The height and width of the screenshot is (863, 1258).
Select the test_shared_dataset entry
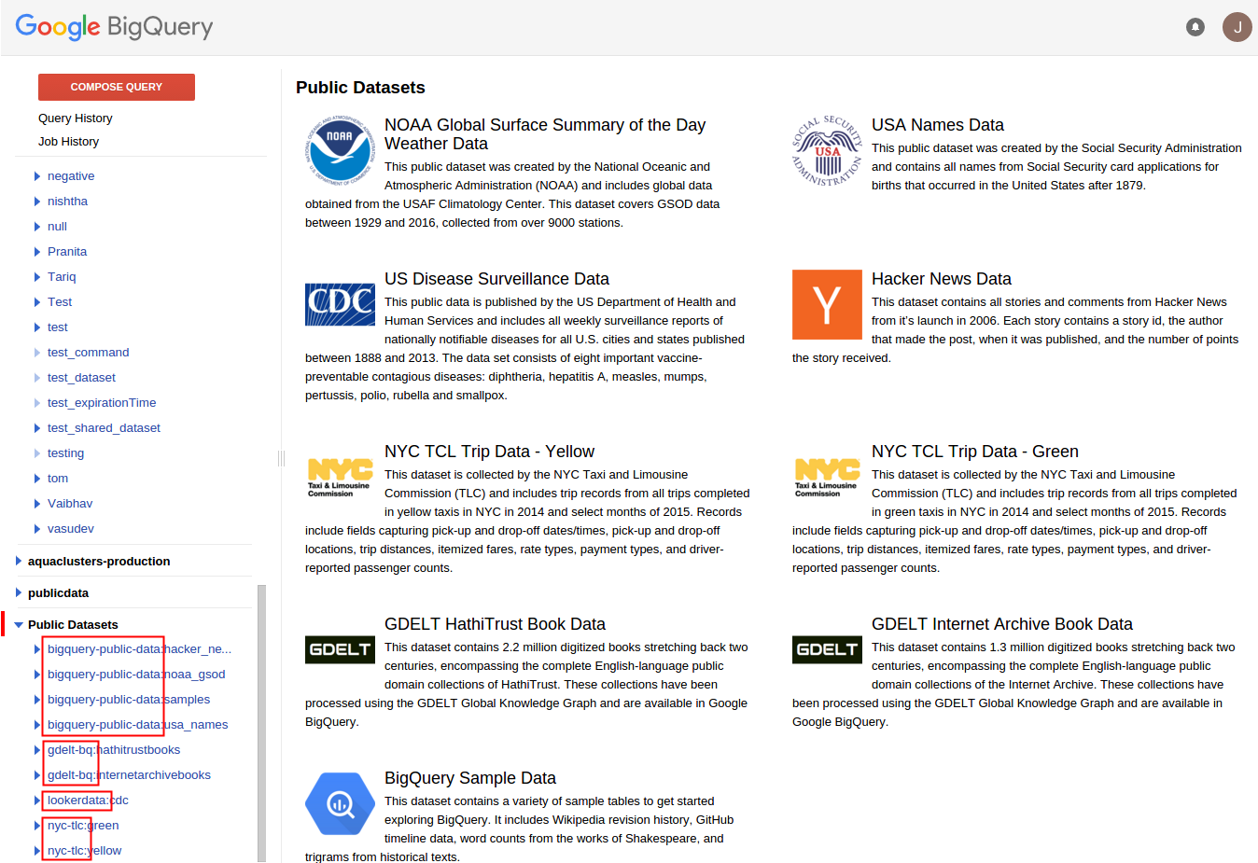click(104, 428)
